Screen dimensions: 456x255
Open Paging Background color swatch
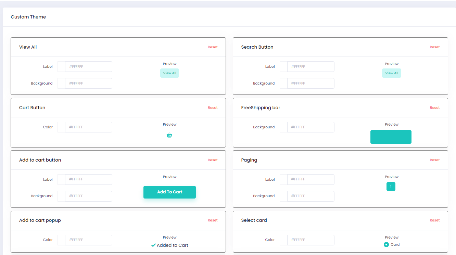(283, 196)
